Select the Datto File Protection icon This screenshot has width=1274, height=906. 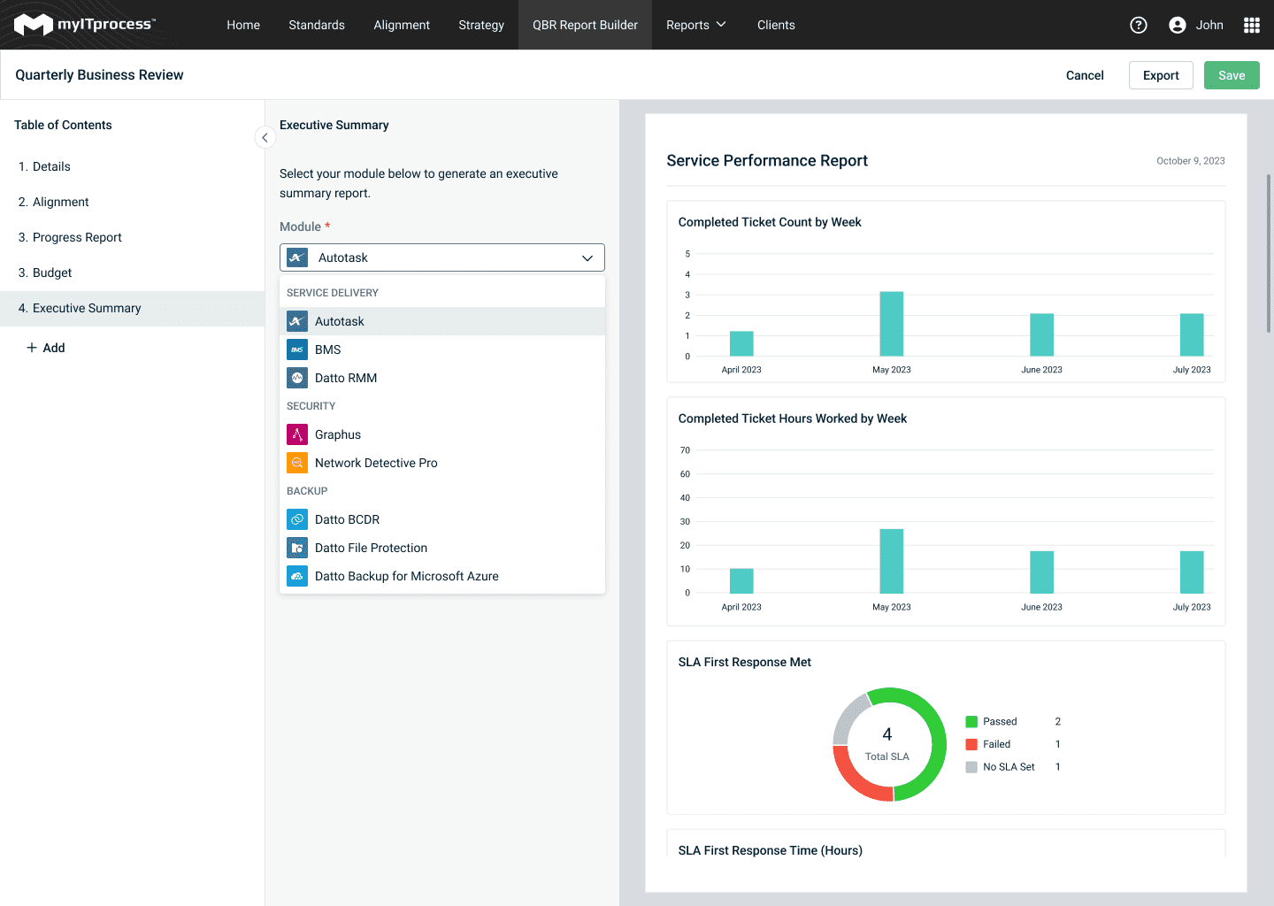click(296, 547)
